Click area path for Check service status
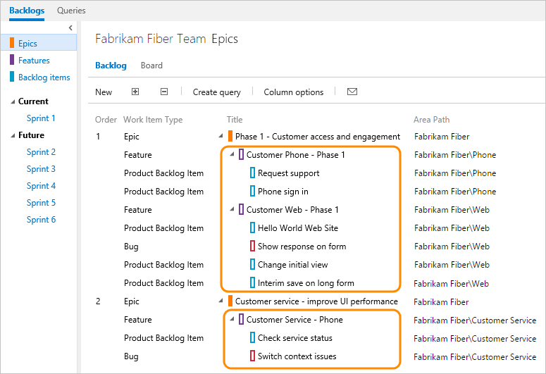Image resolution: width=546 pixels, height=374 pixels. tap(475, 339)
